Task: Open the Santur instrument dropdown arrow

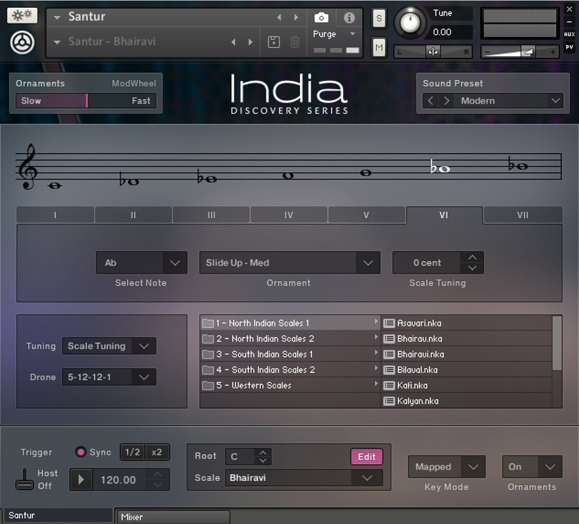Action: pos(57,17)
